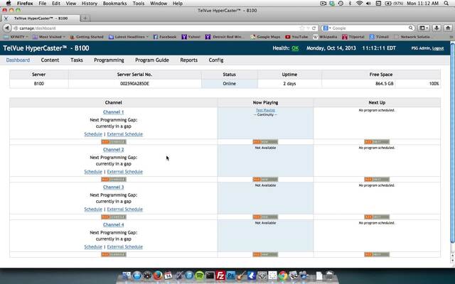Image resolution: width=455 pixels, height=284 pixels.
Task: Click the RSS badge under Channel 2
Action: [113, 180]
